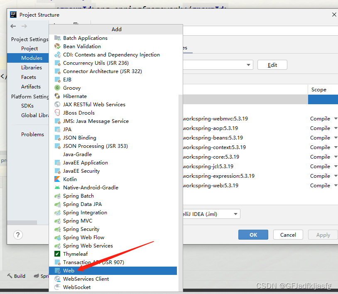The height and width of the screenshot is (294, 338).
Task: Choose Spring Web Services entry
Action: [x=113, y=246]
